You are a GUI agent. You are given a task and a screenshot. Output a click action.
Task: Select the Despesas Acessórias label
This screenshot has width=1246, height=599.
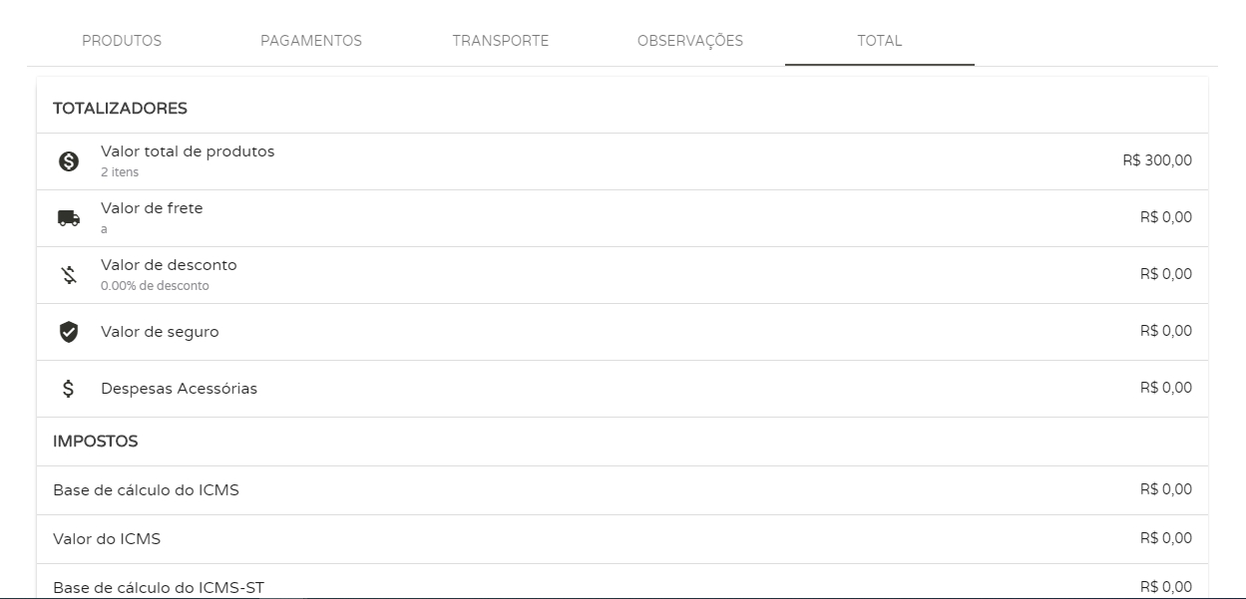tap(179, 389)
